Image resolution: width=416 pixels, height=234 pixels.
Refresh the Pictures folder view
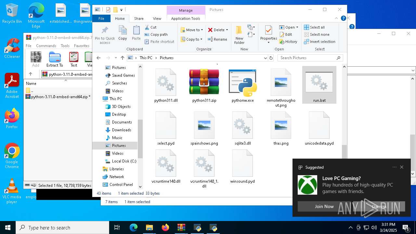click(271, 58)
